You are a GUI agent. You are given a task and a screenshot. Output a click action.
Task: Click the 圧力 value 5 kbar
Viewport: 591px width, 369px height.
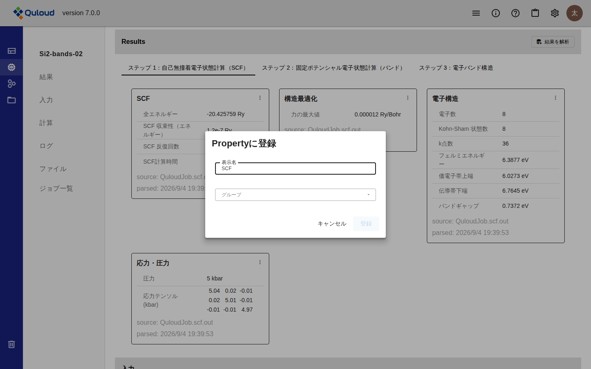(x=215, y=278)
